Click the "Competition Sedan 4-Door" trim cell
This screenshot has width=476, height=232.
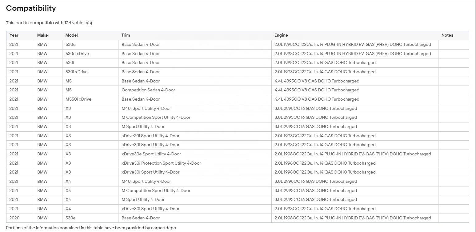click(148, 90)
